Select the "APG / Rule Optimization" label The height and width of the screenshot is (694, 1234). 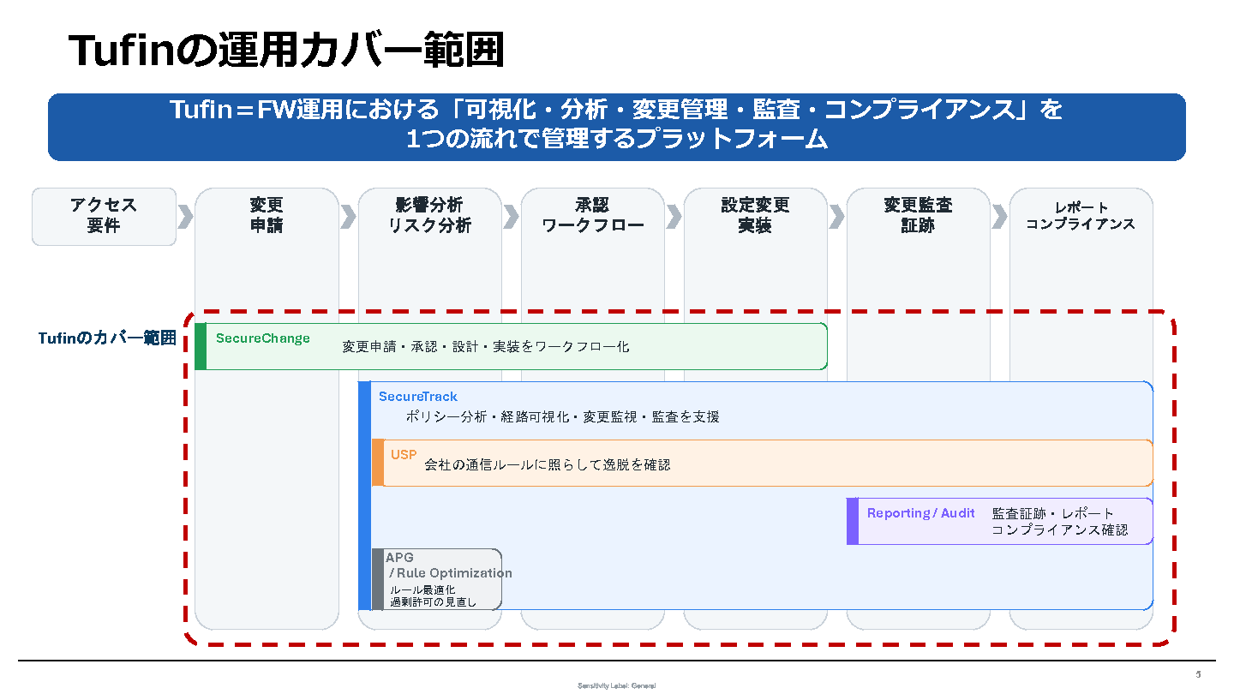(449, 565)
